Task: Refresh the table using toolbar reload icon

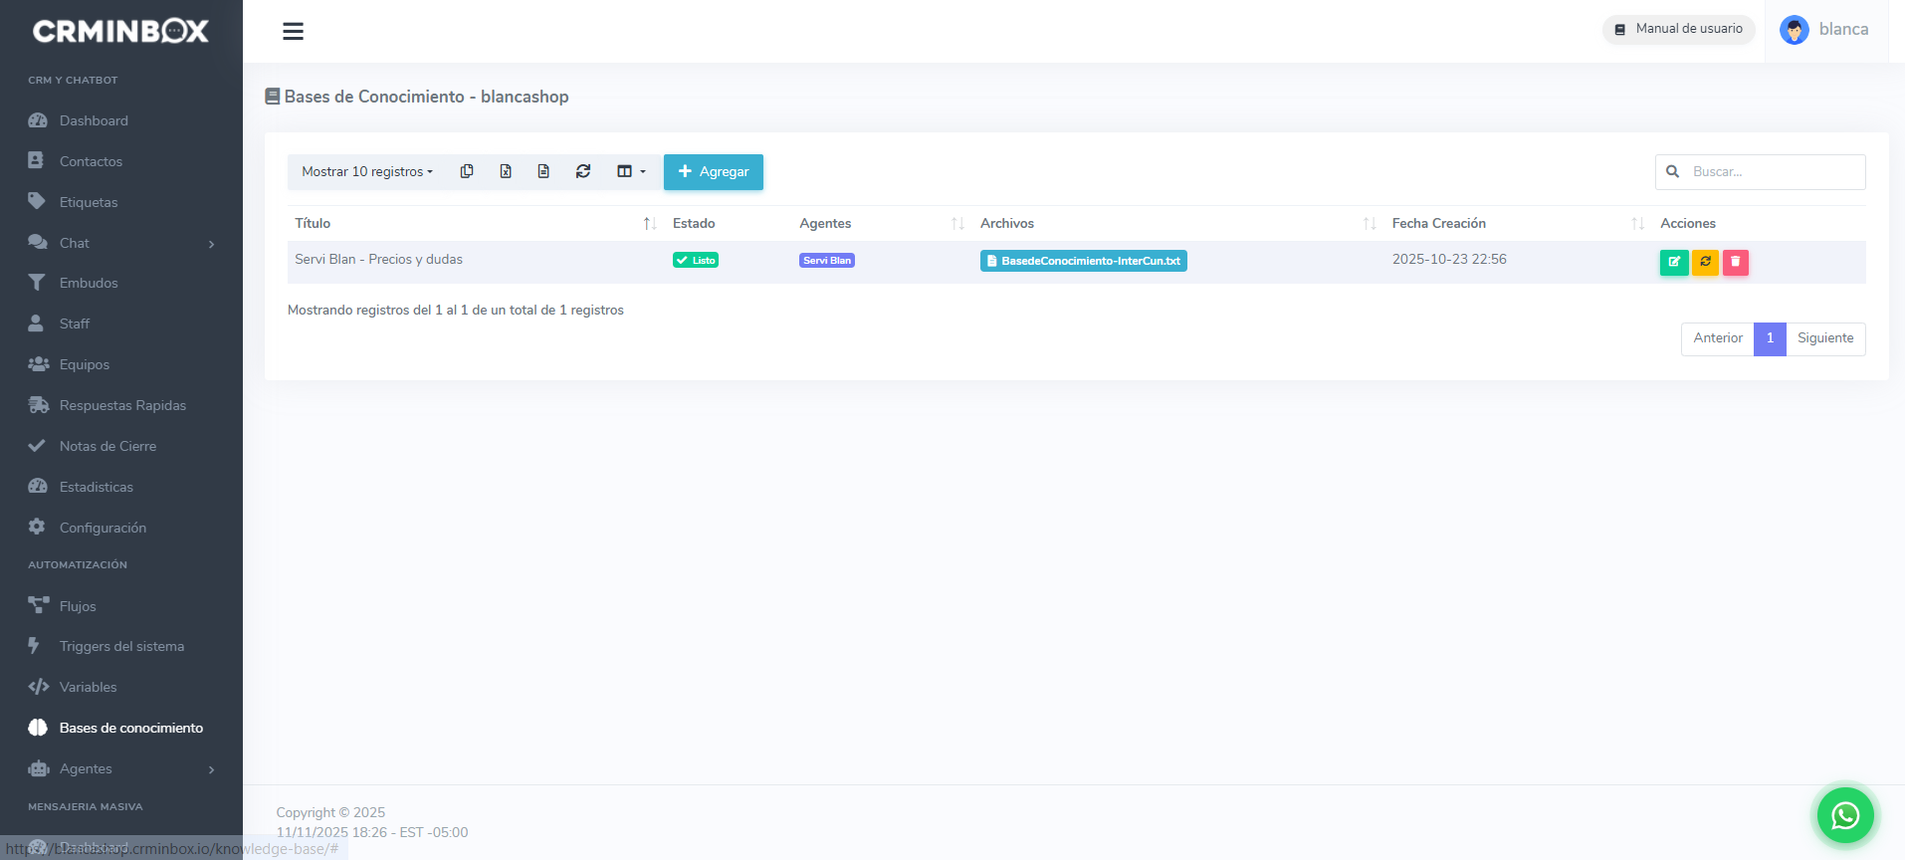Action: pyautogui.click(x=583, y=171)
